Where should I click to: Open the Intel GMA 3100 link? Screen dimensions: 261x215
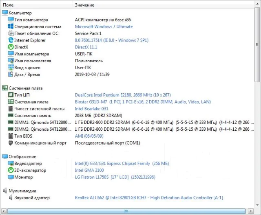(x=89, y=170)
